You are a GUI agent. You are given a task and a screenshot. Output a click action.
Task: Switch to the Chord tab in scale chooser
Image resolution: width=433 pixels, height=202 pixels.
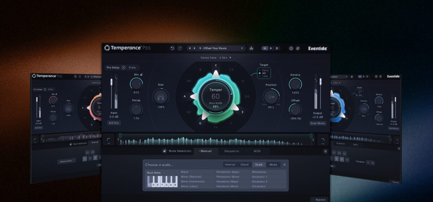tap(245, 164)
